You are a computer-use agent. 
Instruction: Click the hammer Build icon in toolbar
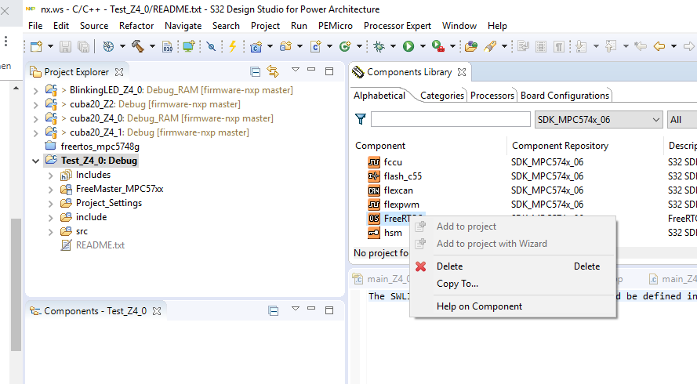(x=138, y=47)
